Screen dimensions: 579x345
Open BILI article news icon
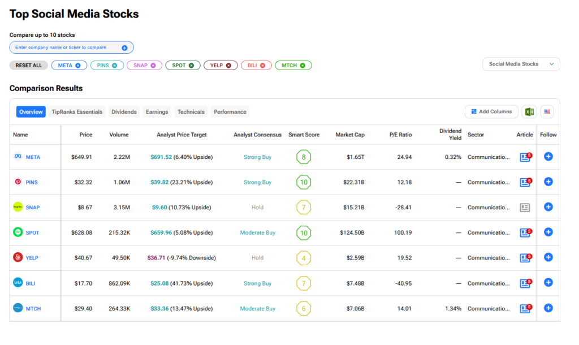(525, 283)
